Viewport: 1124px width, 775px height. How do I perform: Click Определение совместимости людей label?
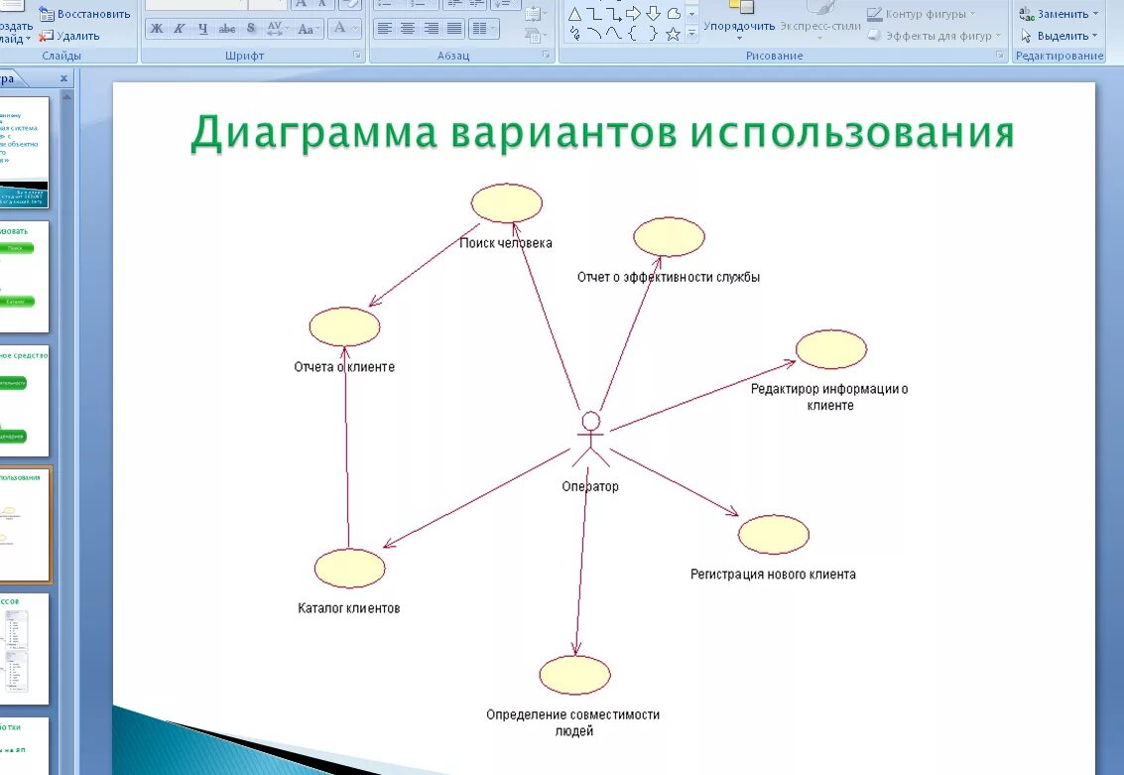(573, 722)
